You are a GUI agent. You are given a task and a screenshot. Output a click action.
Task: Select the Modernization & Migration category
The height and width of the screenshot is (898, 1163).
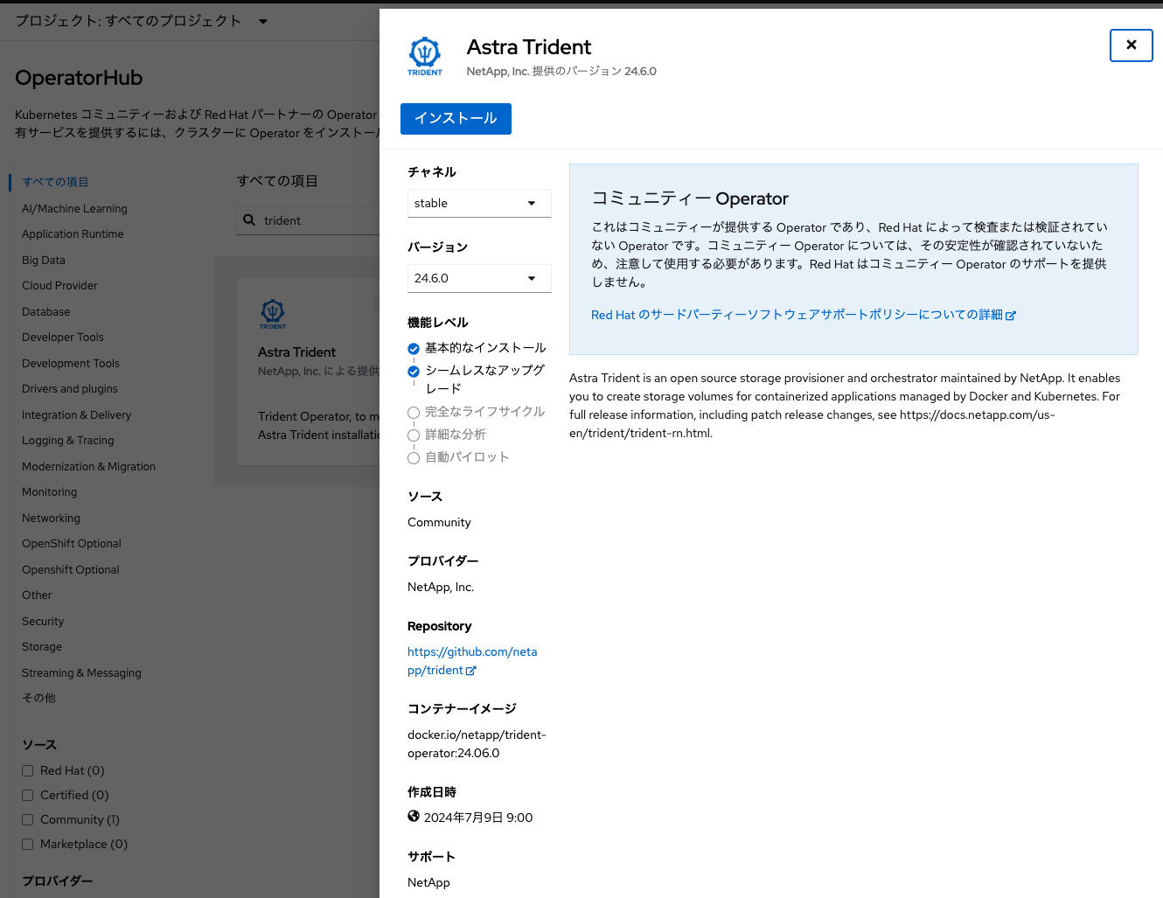89,467
